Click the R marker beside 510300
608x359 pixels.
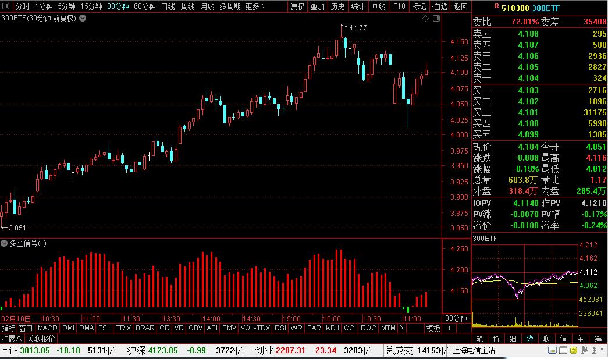[x=497, y=6]
